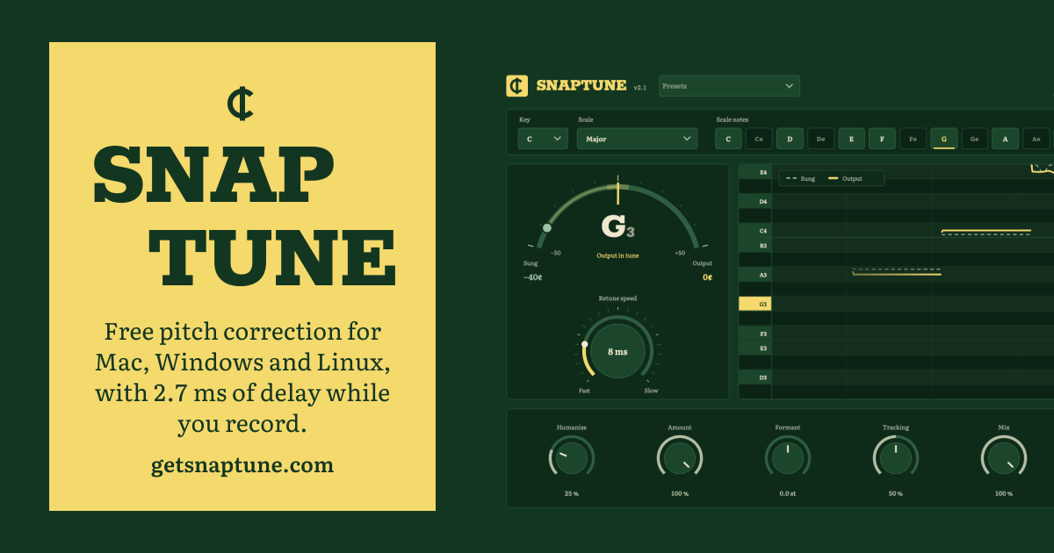Click the 100 % value under Amount
The image size is (1054, 553).
pos(680,493)
